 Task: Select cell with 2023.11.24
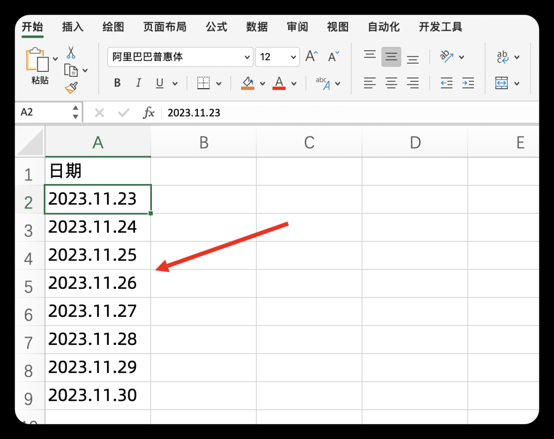(x=98, y=227)
